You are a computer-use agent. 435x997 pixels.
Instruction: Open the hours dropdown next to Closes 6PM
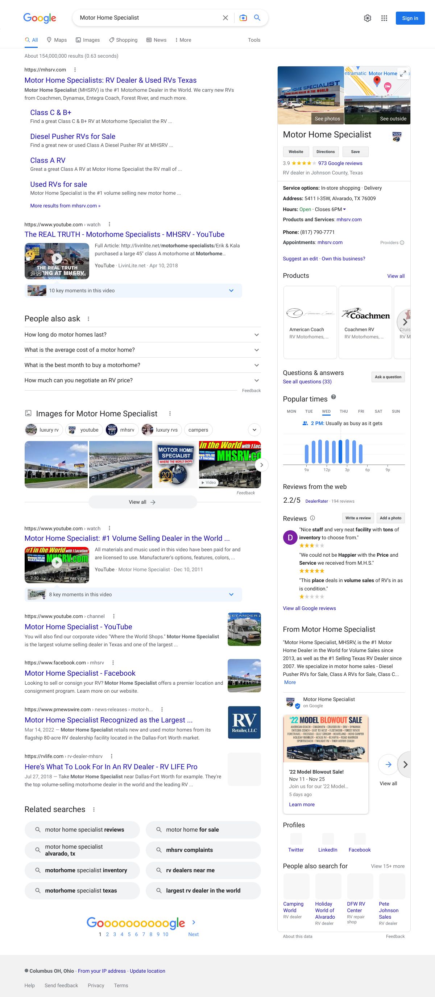click(x=344, y=209)
